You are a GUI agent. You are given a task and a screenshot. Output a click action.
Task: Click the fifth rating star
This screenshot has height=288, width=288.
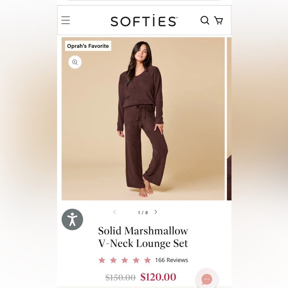[148, 260]
